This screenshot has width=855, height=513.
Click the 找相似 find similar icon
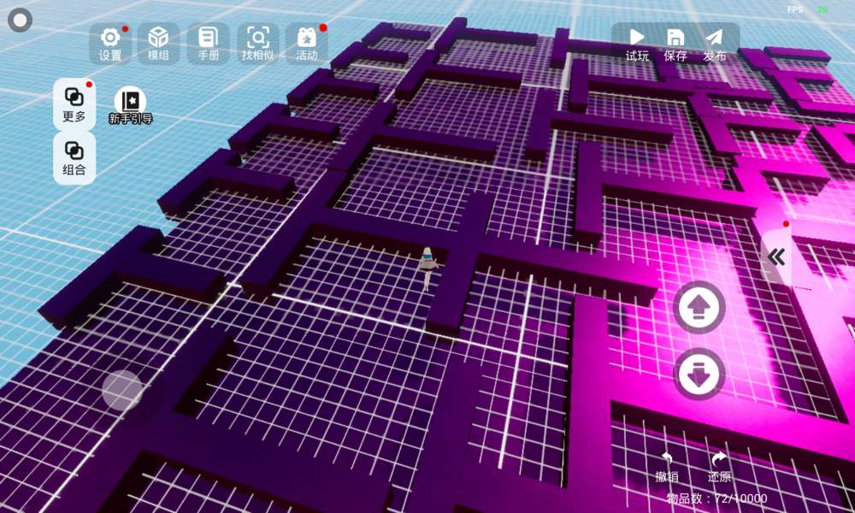pyautogui.click(x=257, y=44)
